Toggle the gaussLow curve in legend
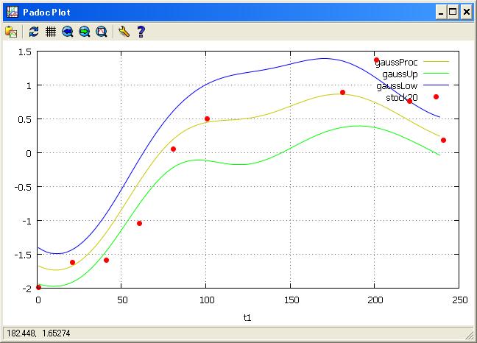 coord(397,86)
